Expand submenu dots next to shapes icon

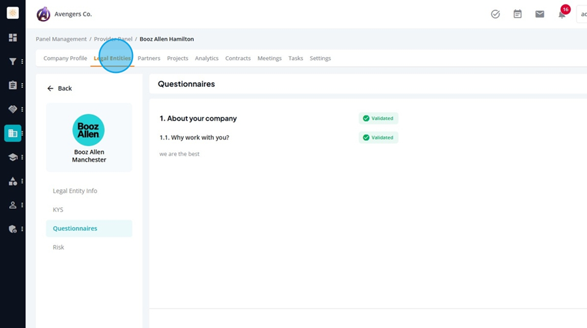(x=22, y=181)
